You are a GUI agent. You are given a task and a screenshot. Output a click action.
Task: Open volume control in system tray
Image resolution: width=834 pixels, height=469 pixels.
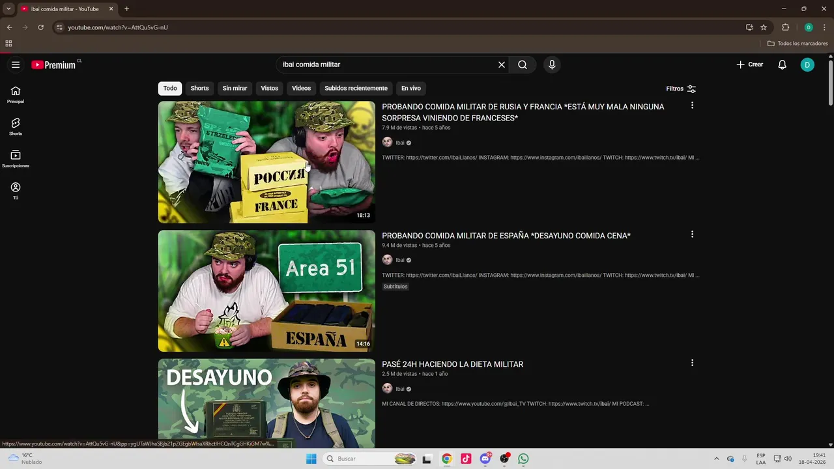tap(788, 459)
